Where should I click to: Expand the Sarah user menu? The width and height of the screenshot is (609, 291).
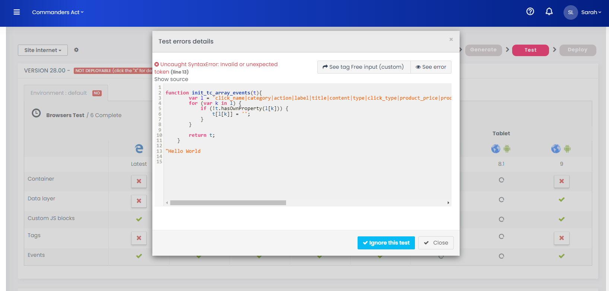(x=591, y=12)
